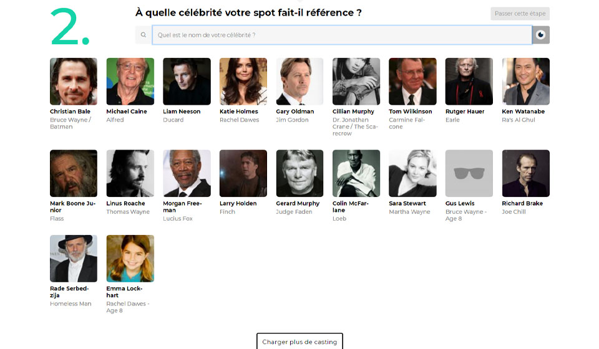Click Gary Oldman's picture
599x349 pixels.
coord(299,82)
